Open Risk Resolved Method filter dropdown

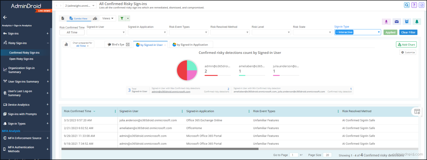(230, 32)
